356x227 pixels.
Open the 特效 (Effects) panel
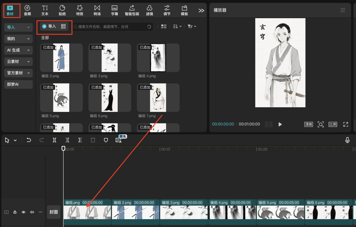[x=79, y=10]
